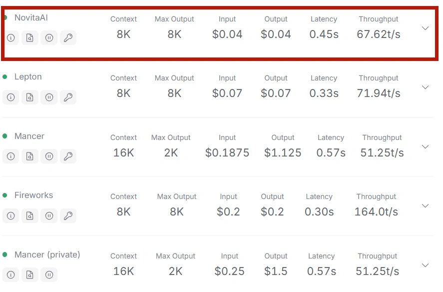
Task: Toggle the pause icon under NovitaAI
Action: 49,37
